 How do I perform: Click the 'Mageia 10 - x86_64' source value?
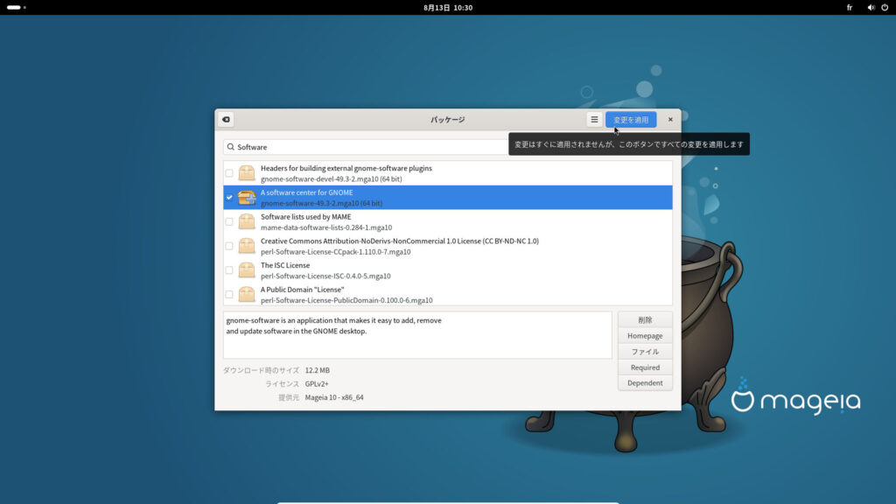pyautogui.click(x=334, y=397)
